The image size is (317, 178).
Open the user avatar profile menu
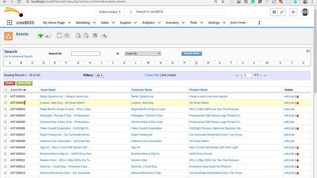[x=305, y=12]
